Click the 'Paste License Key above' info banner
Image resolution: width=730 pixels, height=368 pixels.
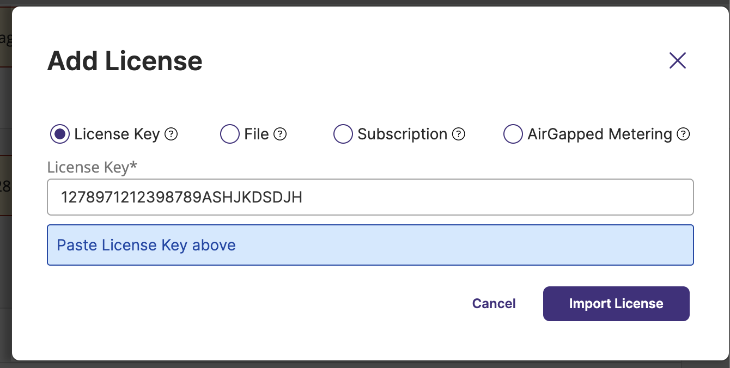[370, 245]
